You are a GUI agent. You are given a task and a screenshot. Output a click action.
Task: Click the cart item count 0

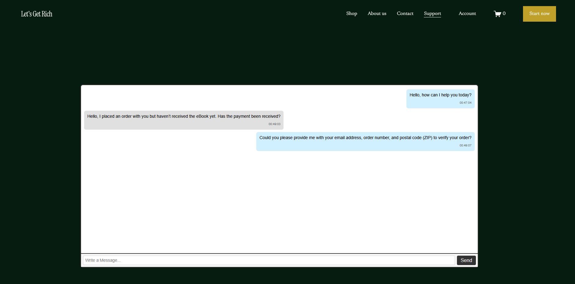[504, 13]
